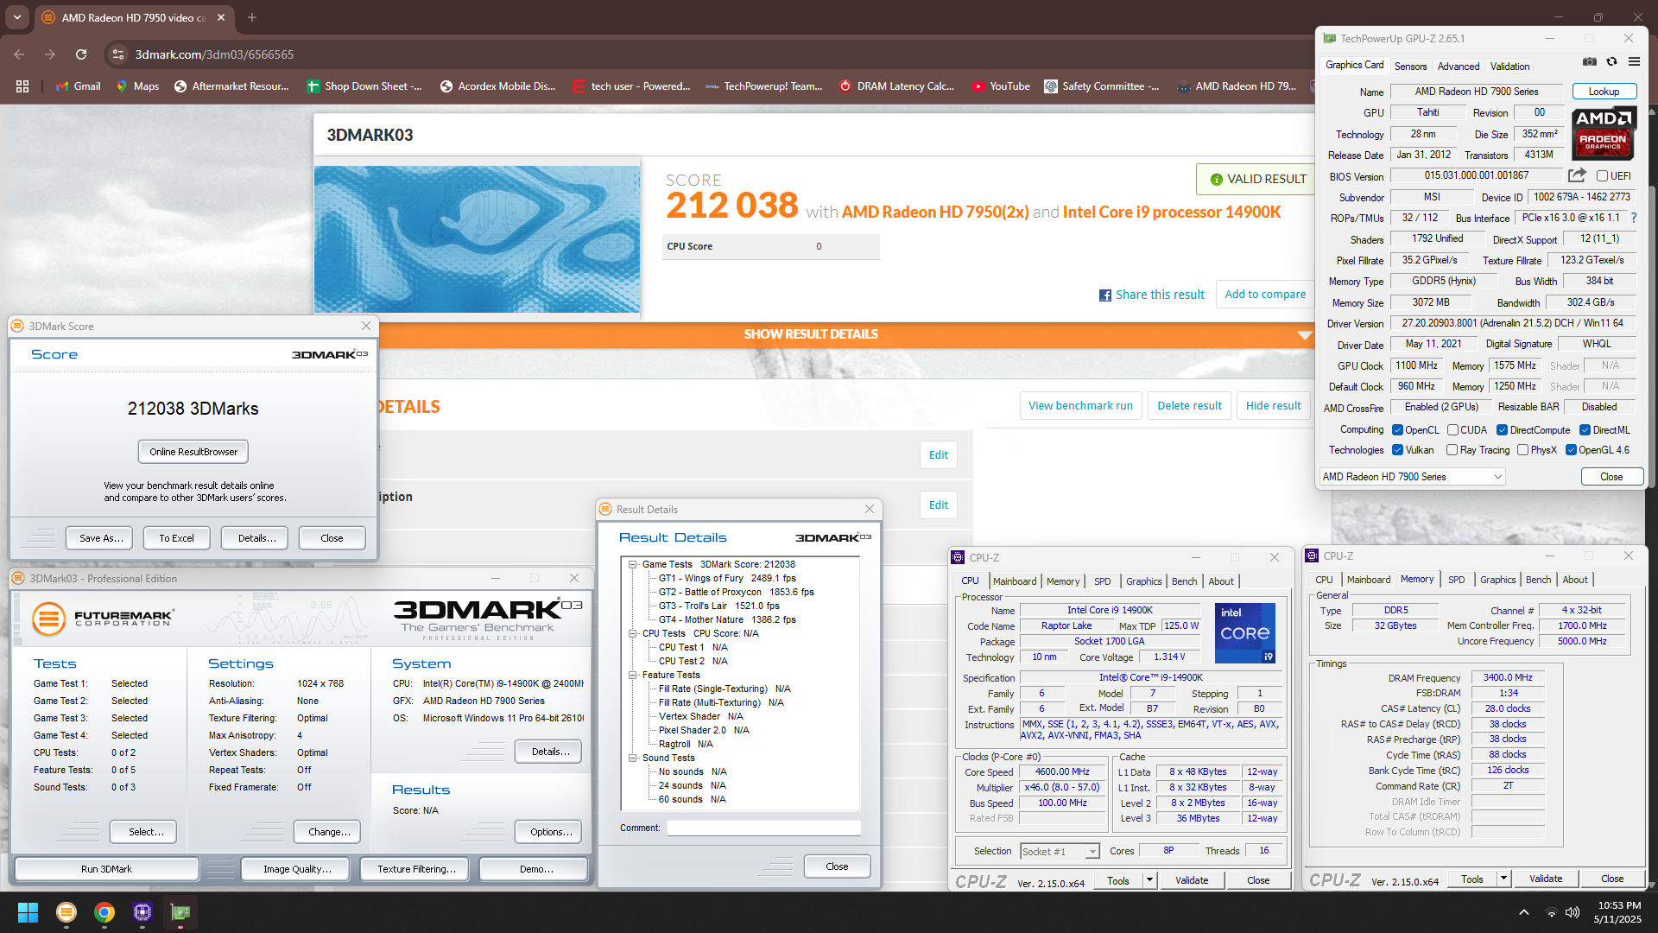Open the Chrome apps grid shortcut
Image resolution: width=1658 pixels, height=933 pixels.
22,86
